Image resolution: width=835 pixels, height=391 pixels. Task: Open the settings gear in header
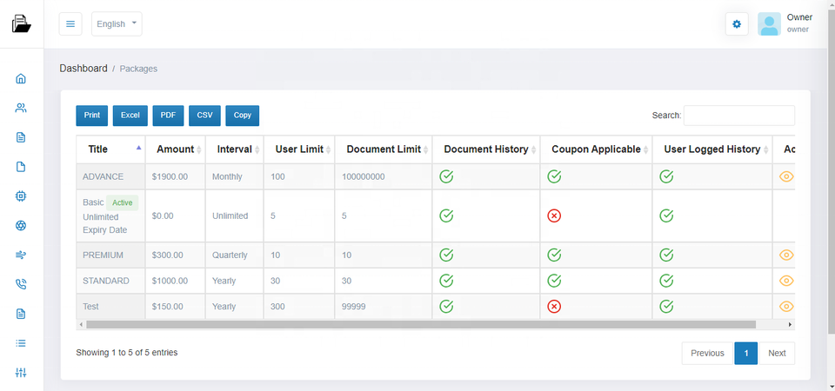[x=737, y=24]
